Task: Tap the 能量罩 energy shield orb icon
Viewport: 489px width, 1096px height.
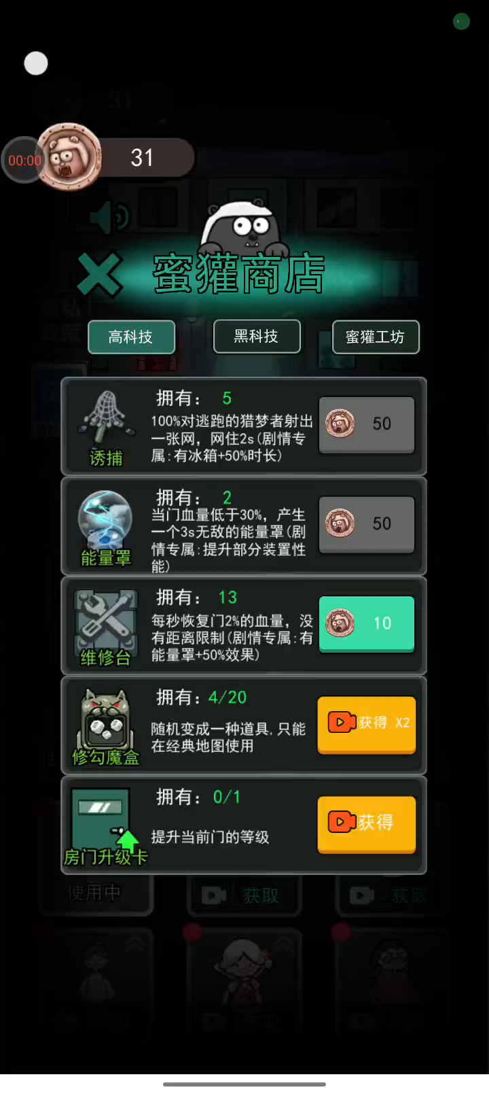Action: coord(105,527)
